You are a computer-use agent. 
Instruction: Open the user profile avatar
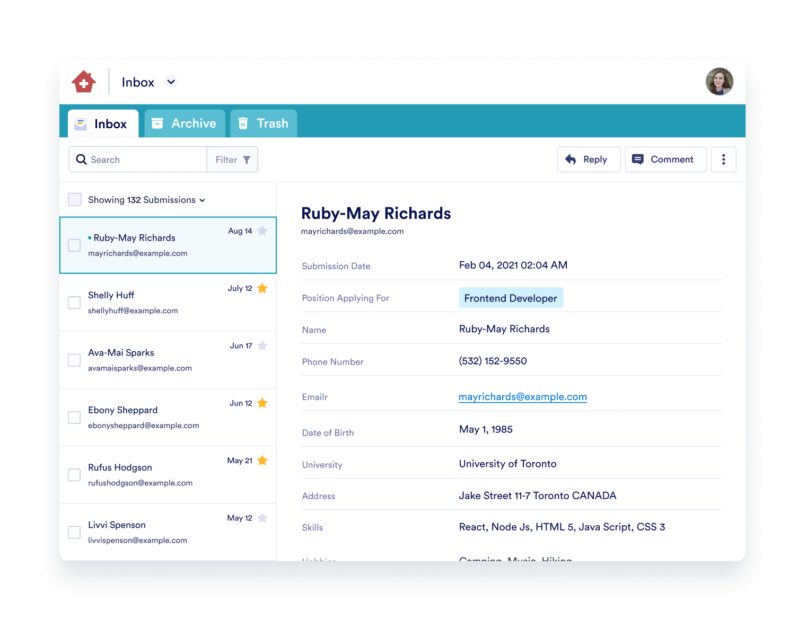719,82
